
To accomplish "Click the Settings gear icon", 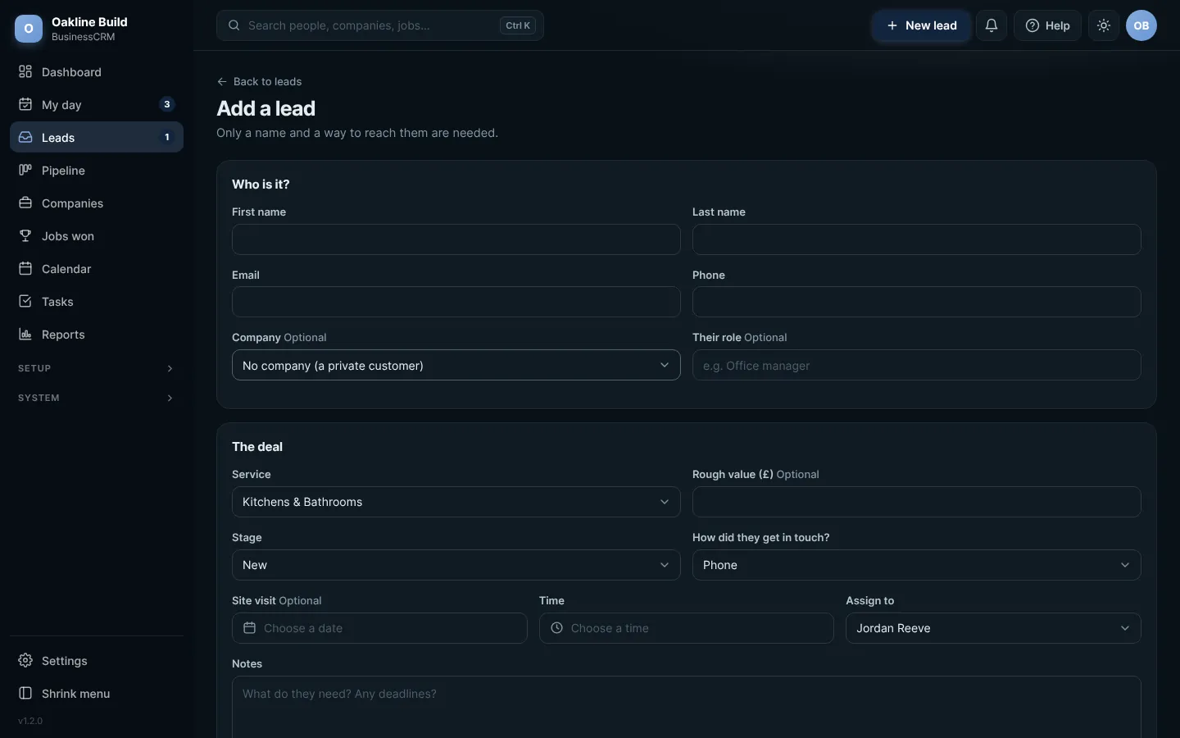I will pyautogui.click(x=25, y=661).
